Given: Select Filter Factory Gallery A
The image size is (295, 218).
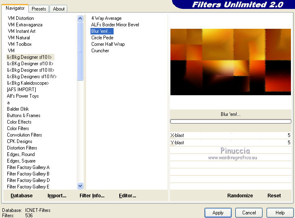Looking at the screenshot, I should (x=28, y=167).
